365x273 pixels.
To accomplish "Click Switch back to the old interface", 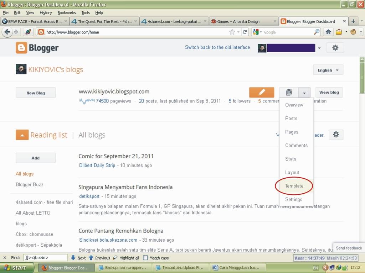I will pos(217,47).
